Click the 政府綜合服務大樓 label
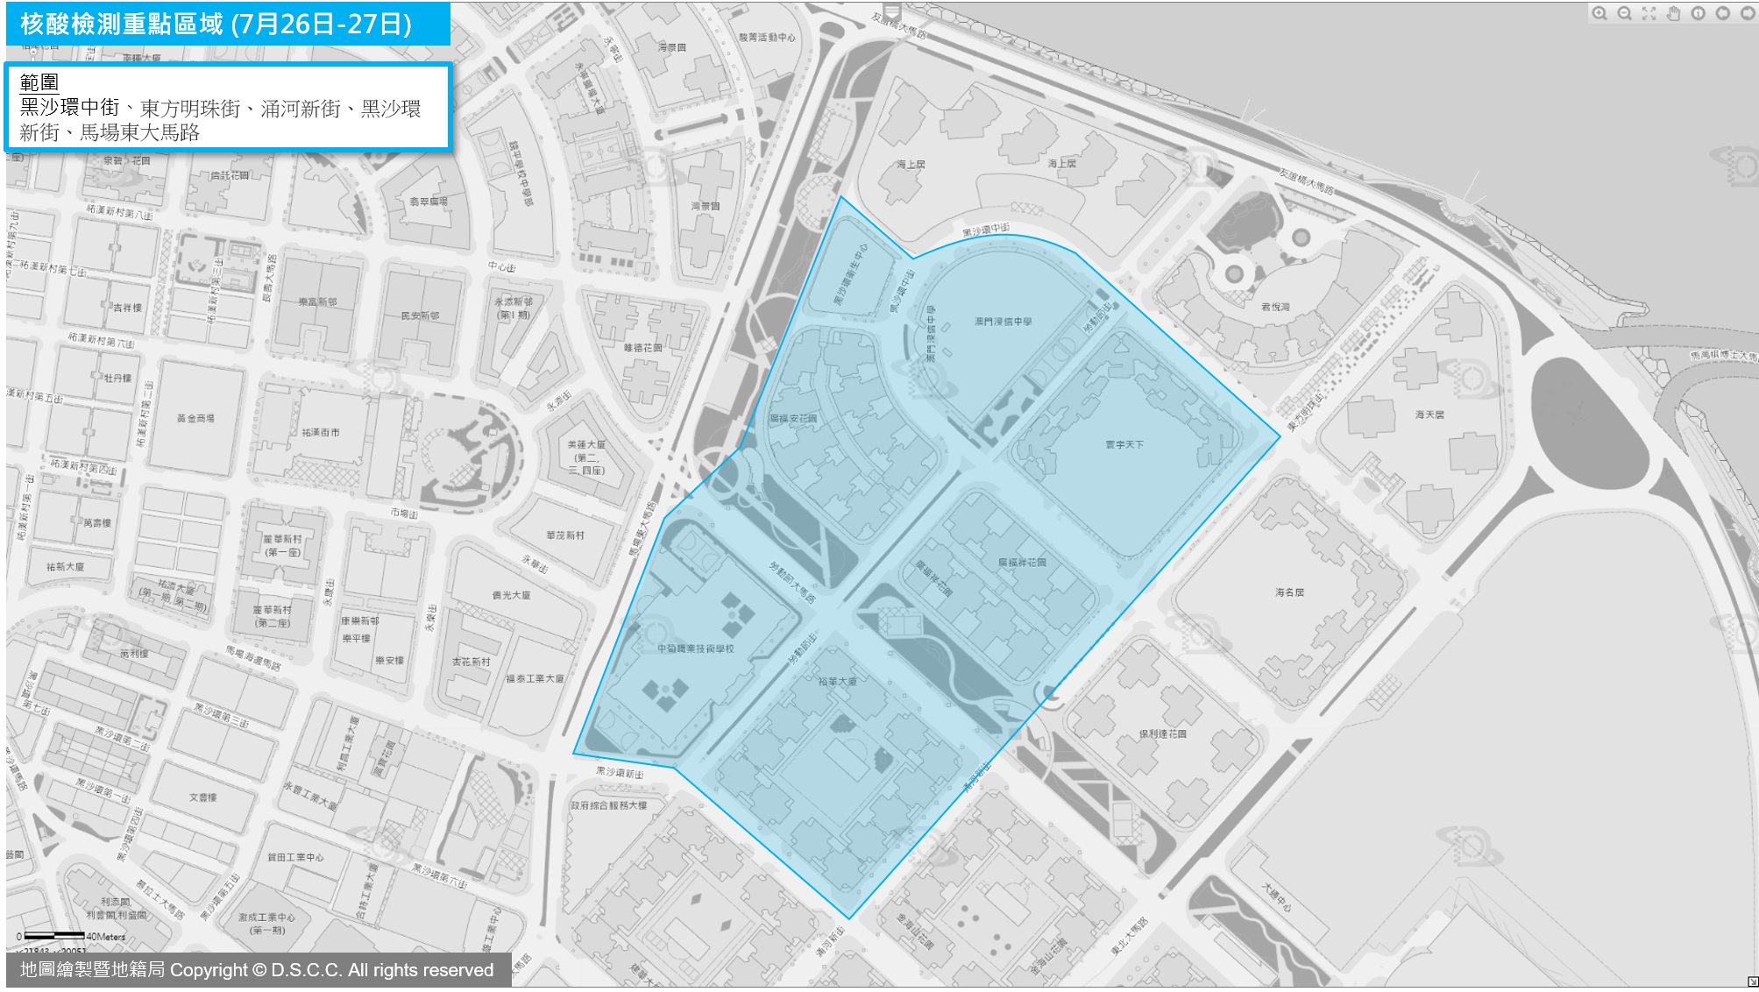Viewport: 1759px width, 992px height. coord(608,805)
